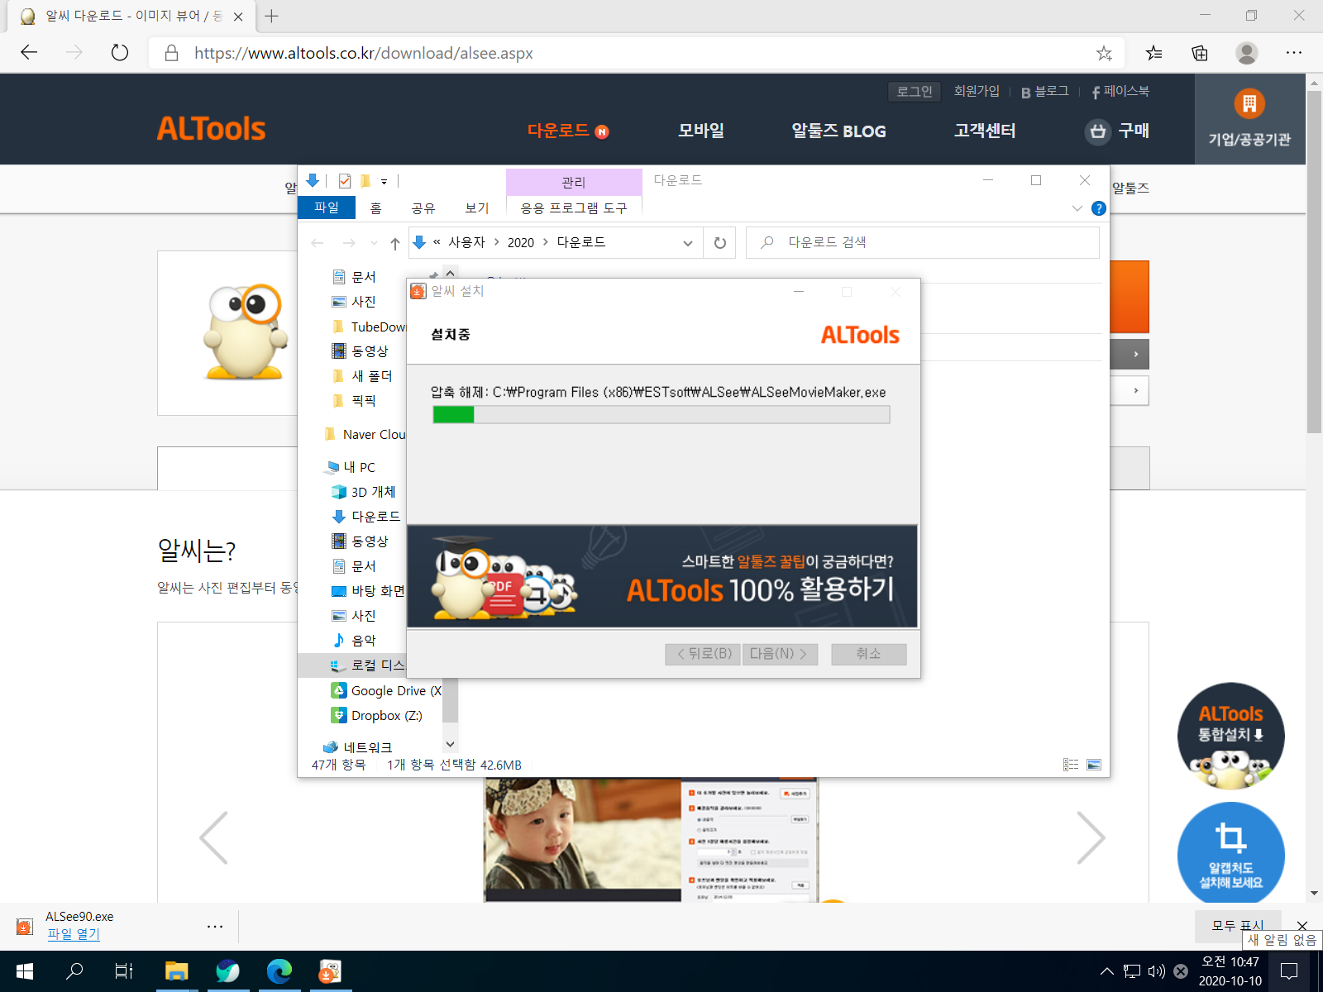Select the 홈 ribbon tab
Image resolution: width=1323 pixels, height=992 pixels.
[x=375, y=207]
